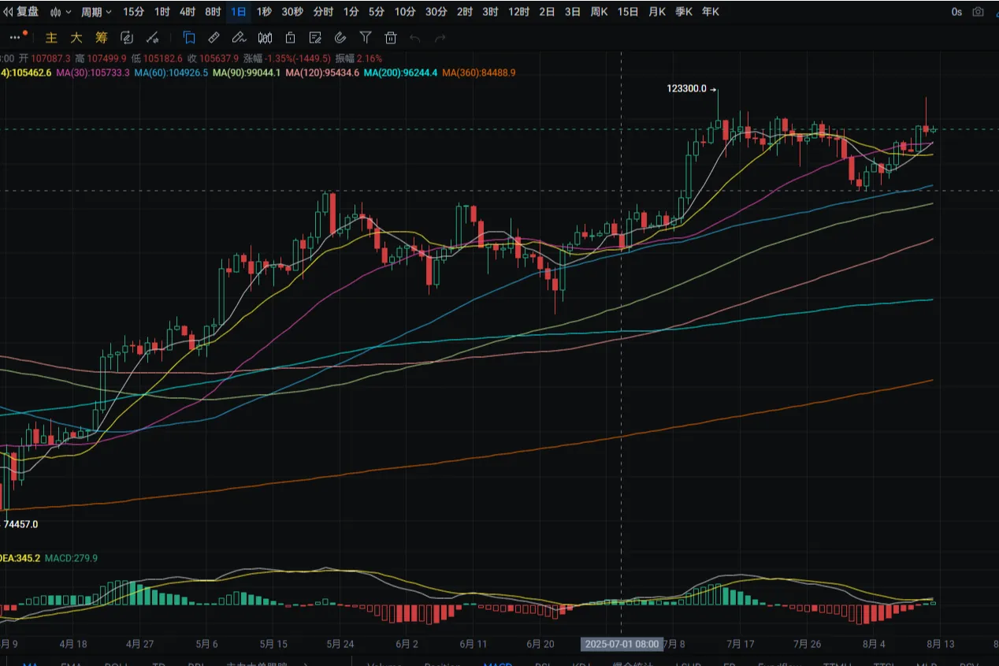Change period to 月K
This screenshot has height=666, width=999.
(657, 12)
